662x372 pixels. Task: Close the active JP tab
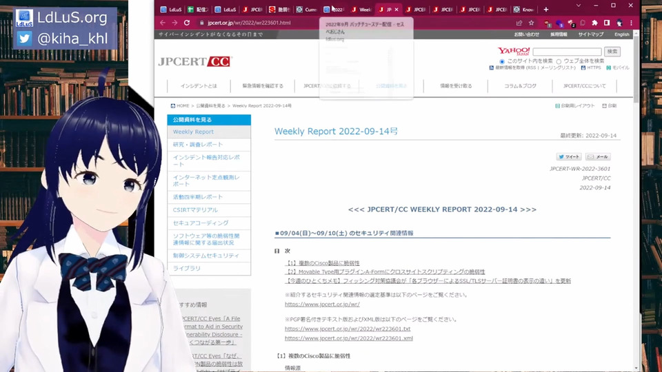click(x=397, y=9)
